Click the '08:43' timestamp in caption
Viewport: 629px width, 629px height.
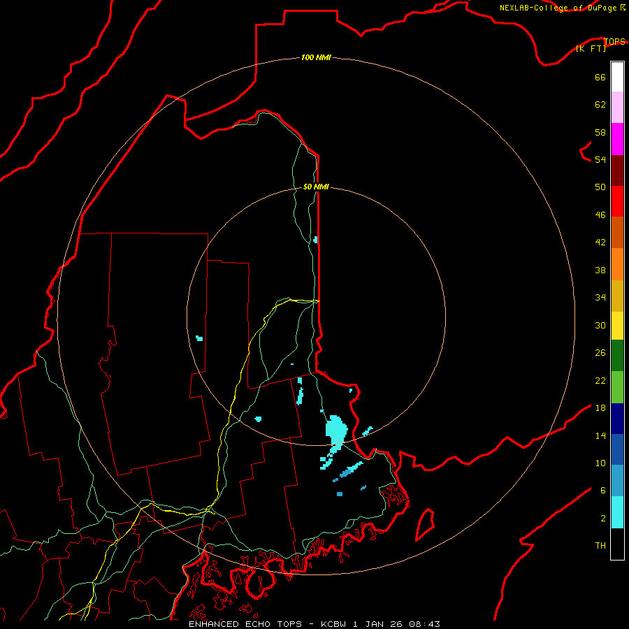(424, 624)
